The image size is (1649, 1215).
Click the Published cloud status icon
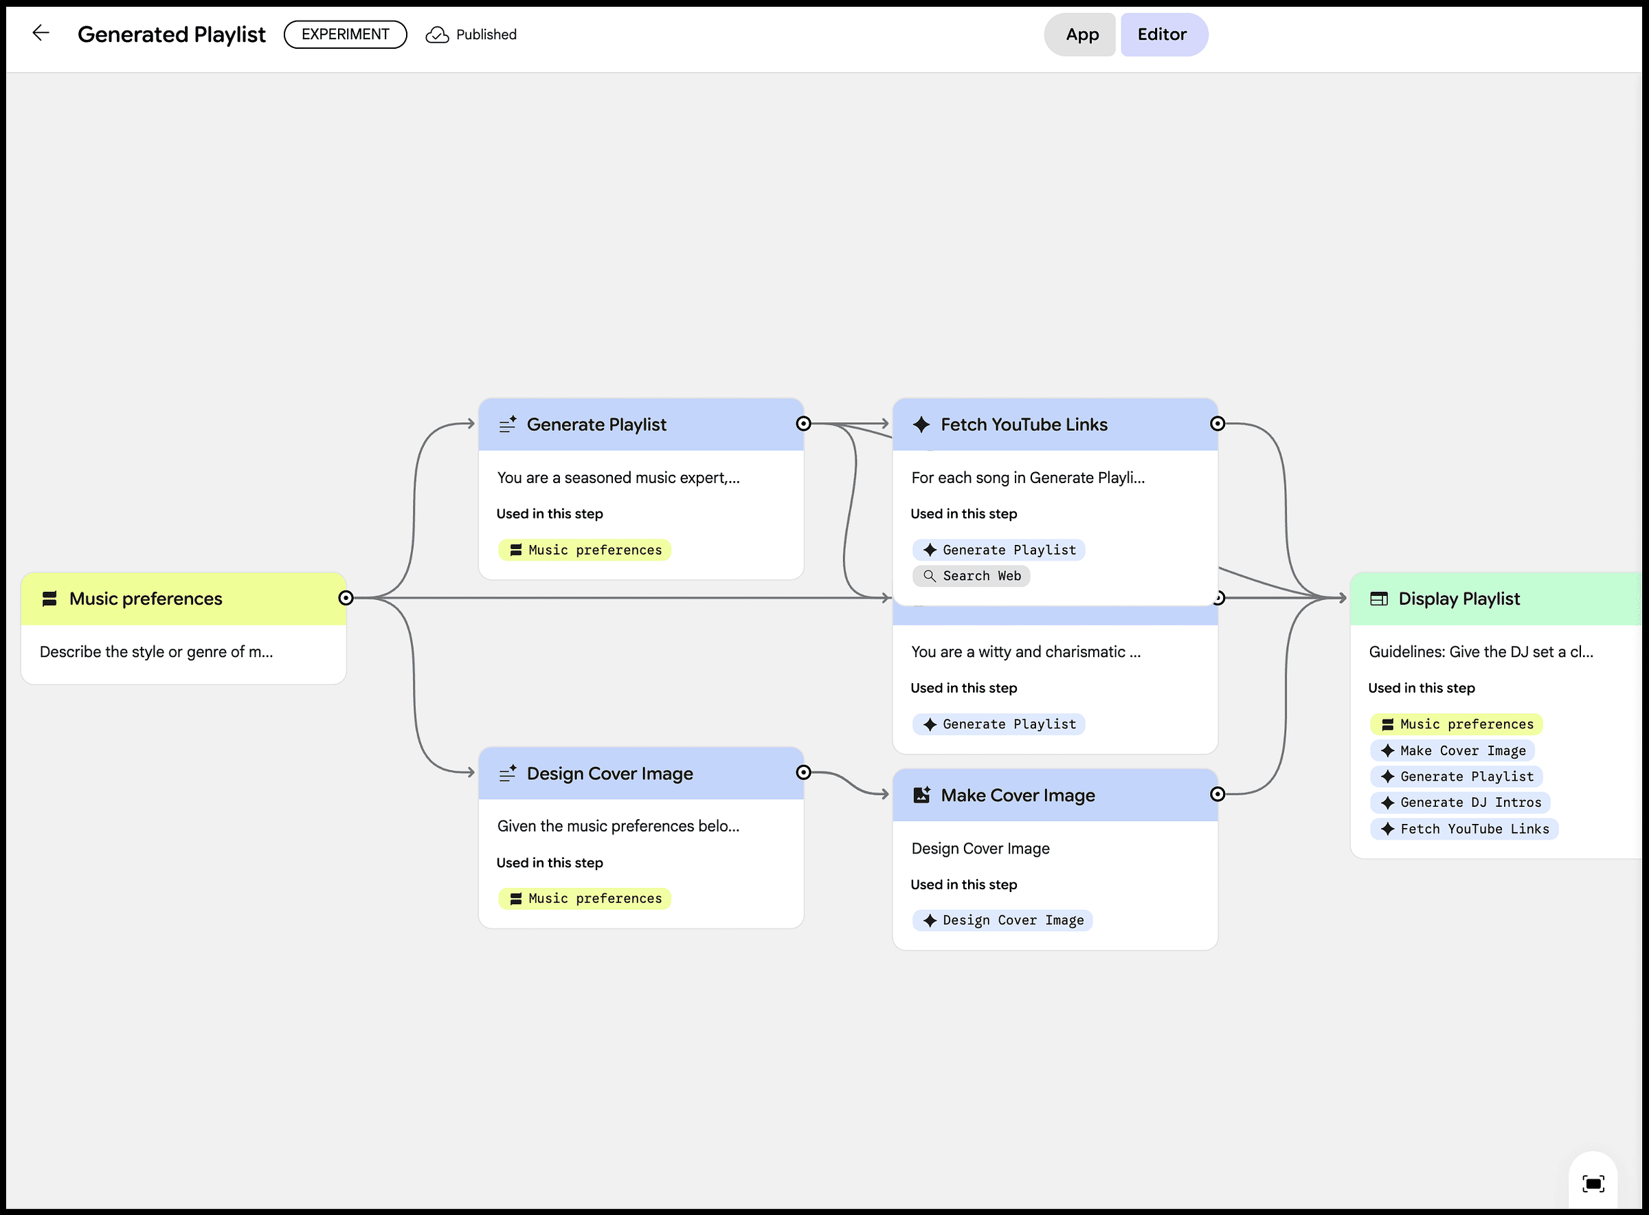[x=437, y=34]
